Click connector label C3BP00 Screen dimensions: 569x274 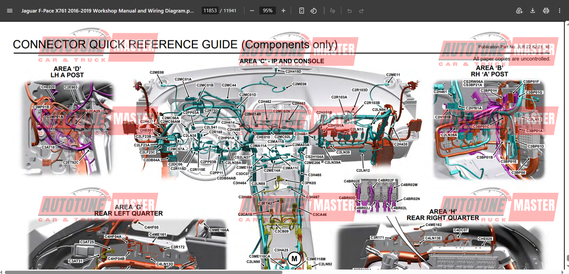tap(518, 172)
